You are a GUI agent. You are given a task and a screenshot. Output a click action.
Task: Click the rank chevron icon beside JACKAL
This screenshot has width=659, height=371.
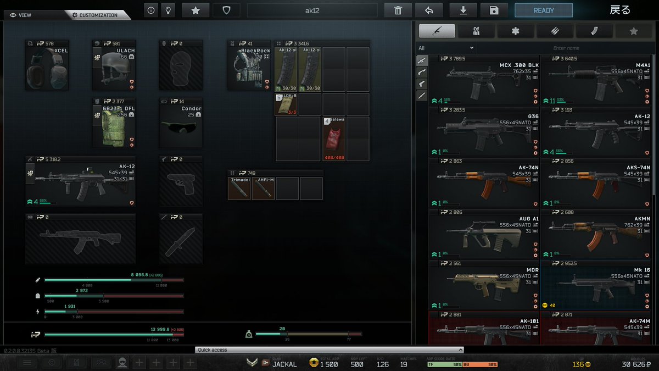[252, 363]
